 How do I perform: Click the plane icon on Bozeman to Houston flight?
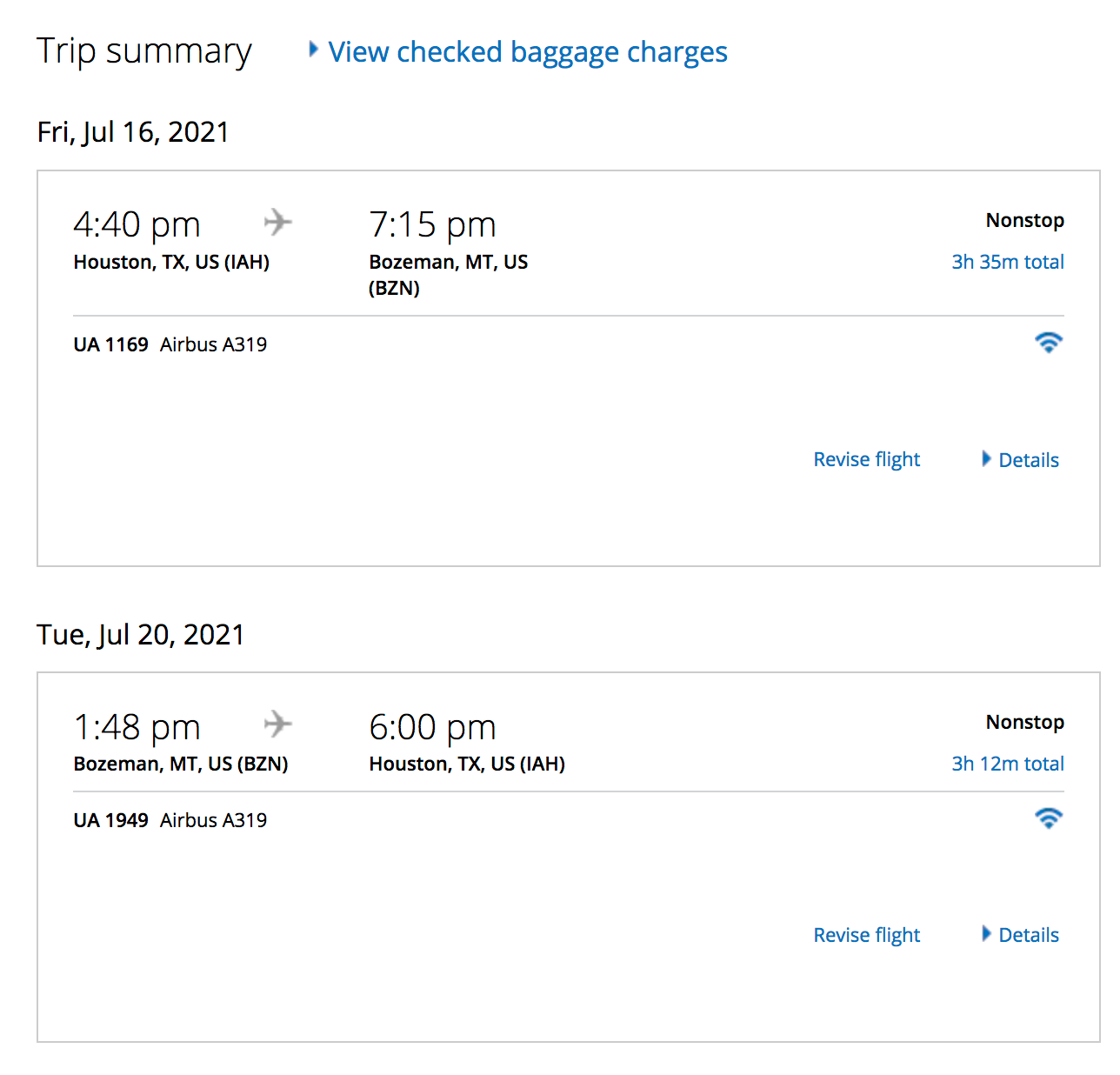pyautogui.click(x=278, y=724)
